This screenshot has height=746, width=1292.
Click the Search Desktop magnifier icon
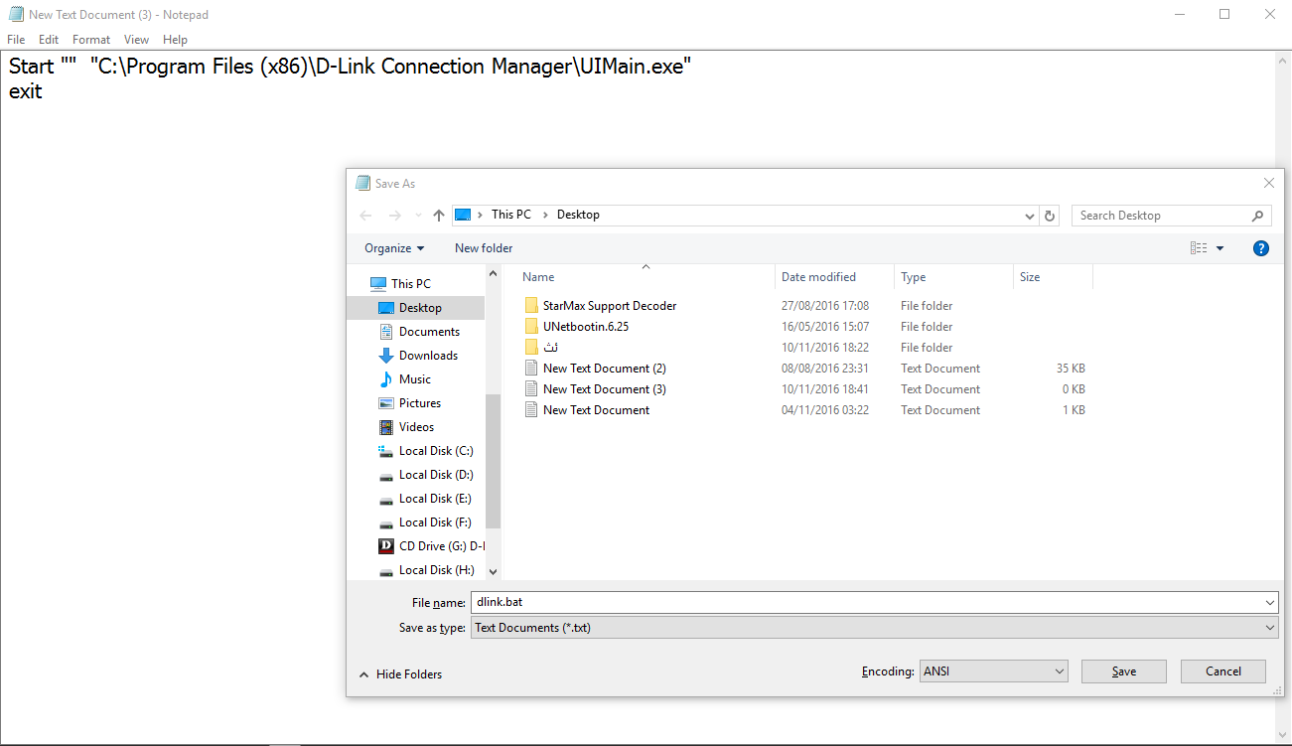1258,216
